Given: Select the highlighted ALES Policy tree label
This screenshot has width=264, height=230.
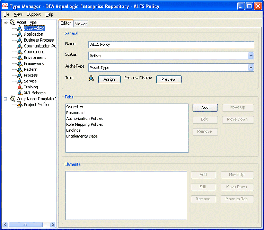Looking at the screenshot, I should (x=34, y=28).
